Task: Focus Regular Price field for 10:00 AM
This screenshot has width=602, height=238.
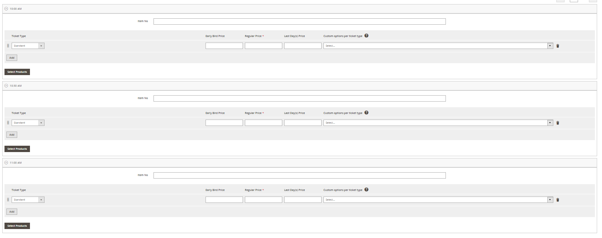Action: [264, 46]
